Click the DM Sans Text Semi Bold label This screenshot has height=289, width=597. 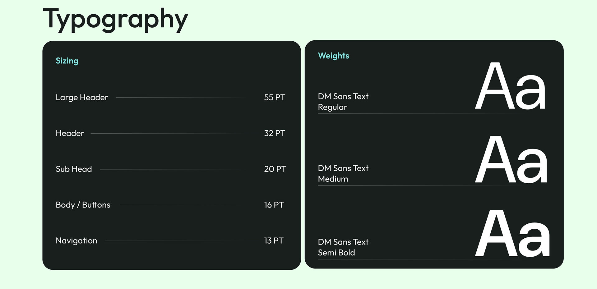[343, 247]
